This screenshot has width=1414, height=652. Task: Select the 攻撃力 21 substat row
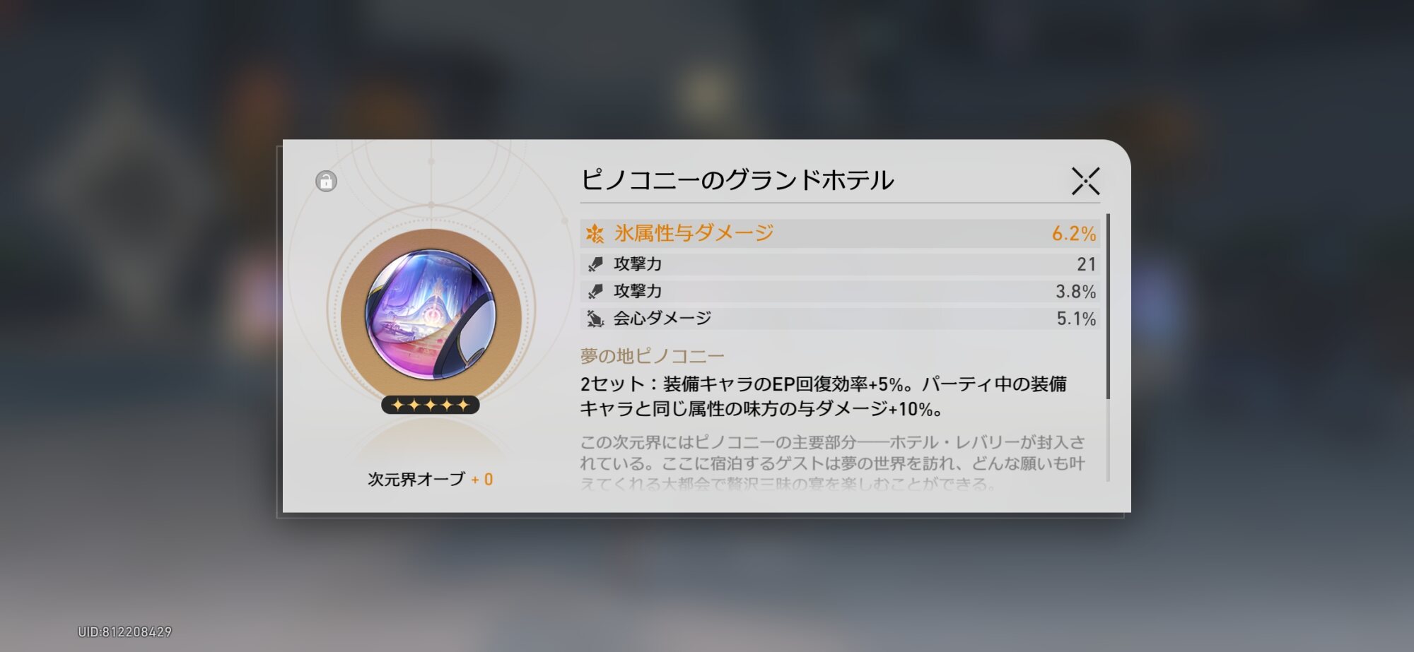(x=840, y=264)
